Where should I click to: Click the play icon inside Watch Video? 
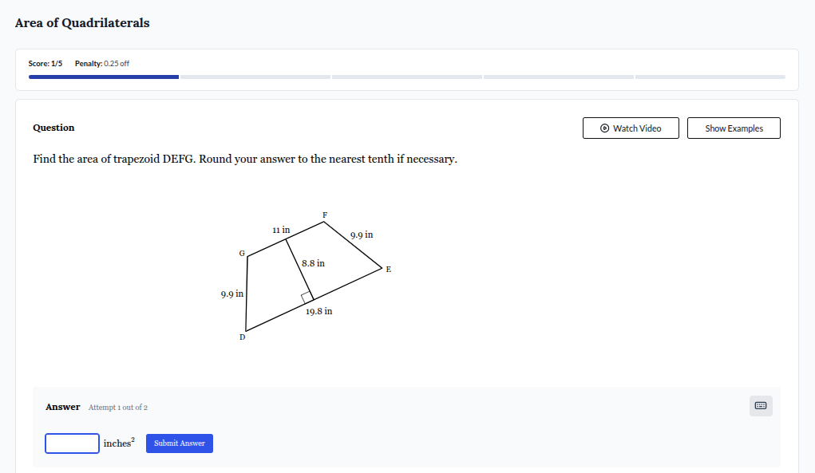[604, 128]
